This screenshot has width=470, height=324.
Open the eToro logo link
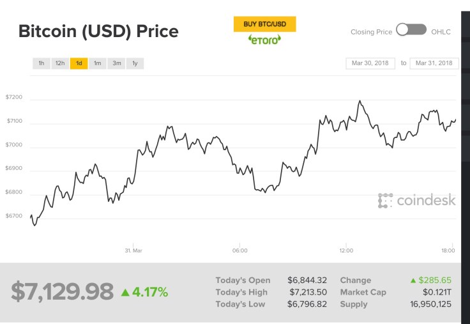pos(264,40)
